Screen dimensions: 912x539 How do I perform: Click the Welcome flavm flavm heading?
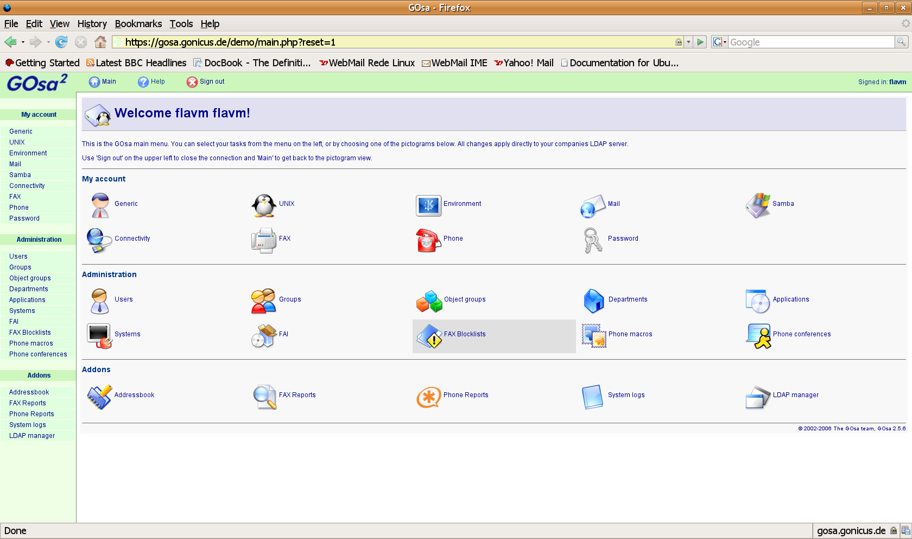pos(182,113)
